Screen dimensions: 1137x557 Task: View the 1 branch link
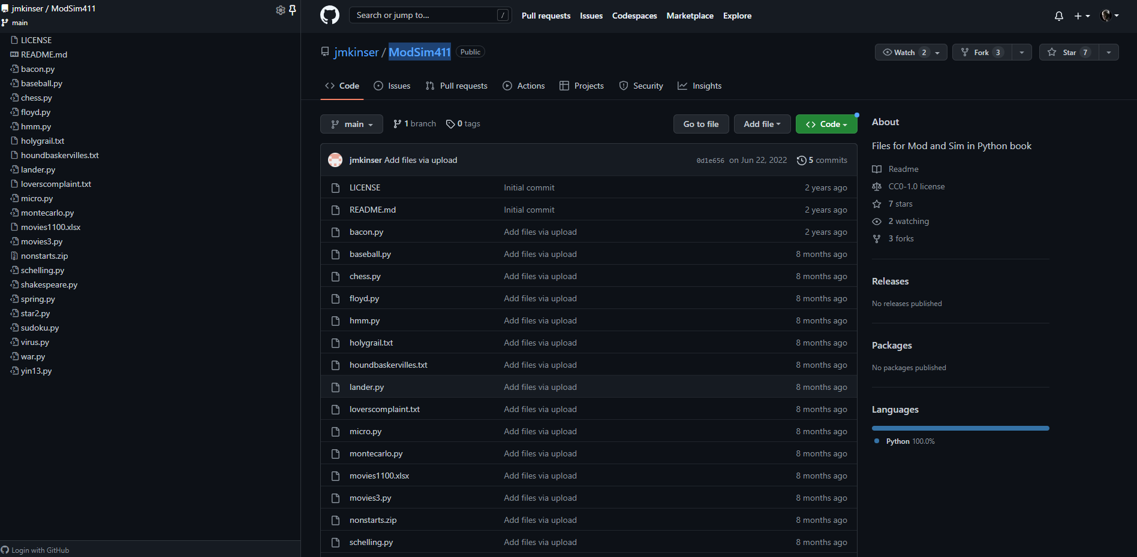(414, 123)
